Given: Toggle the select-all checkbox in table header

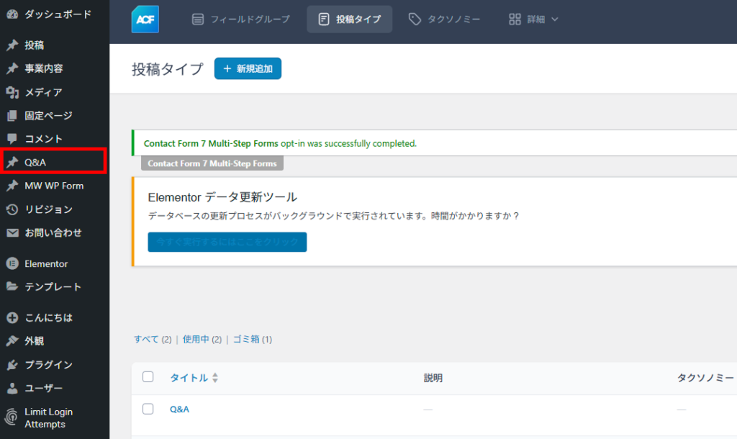Looking at the screenshot, I should point(148,377).
